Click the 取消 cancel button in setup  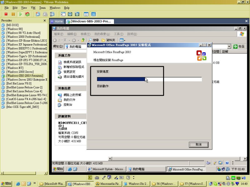(x=198, y=145)
